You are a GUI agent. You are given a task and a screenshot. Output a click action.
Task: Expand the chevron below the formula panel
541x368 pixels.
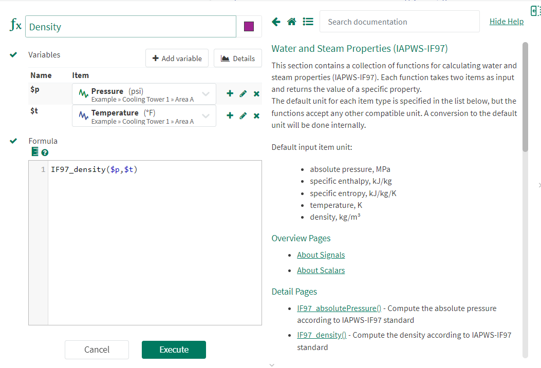click(x=272, y=365)
